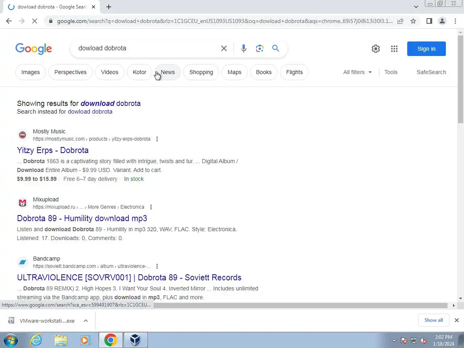Open the tab search dropdown arrow
464x348 pixels.
416,7
